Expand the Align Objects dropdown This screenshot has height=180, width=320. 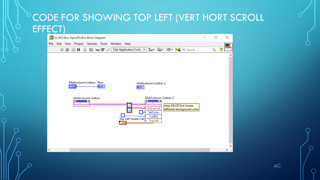tap(152, 50)
